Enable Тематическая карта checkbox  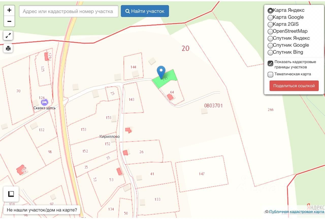pyautogui.click(x=270, y=74)
